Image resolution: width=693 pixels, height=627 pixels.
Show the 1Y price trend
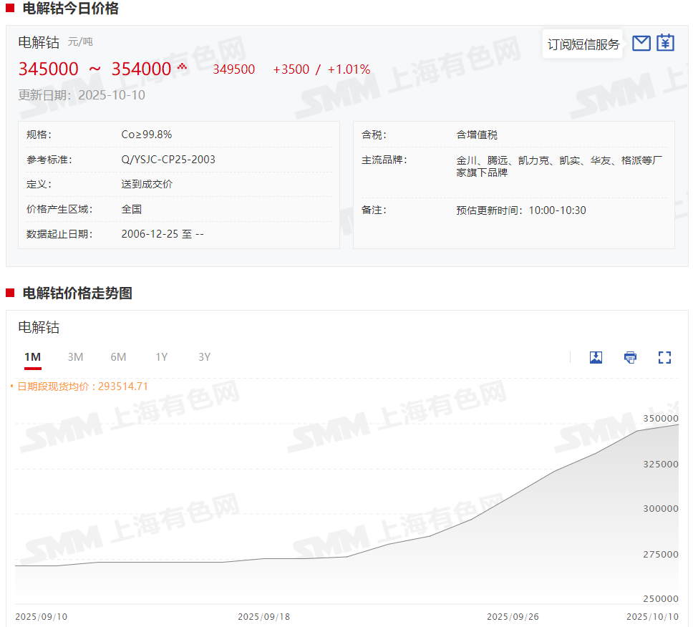(x=162, y=357)
